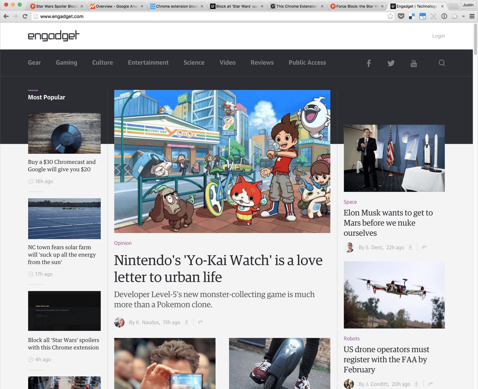Open the Chrome hamburger menu
The height and width of the screenshot is (389, 478).
point(472,16)
